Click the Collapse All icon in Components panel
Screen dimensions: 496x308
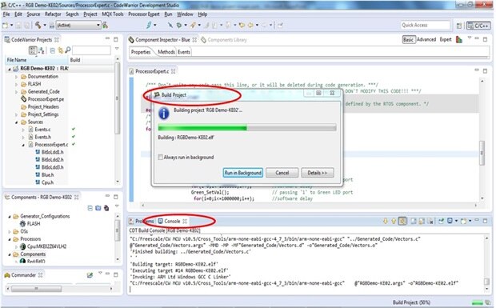(90, 208)
